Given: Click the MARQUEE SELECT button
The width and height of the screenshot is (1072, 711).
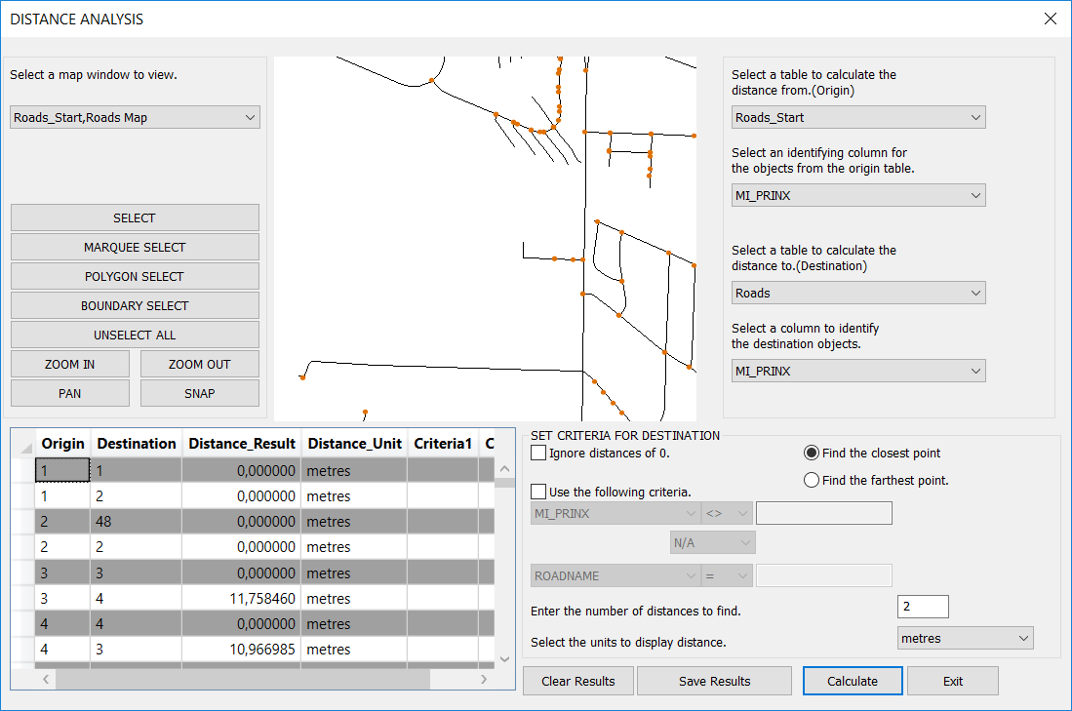Looking at the screenshot, I should (x=135, y=247).
